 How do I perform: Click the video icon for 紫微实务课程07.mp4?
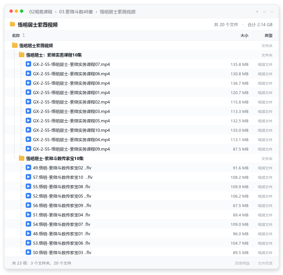pos(28,64)
